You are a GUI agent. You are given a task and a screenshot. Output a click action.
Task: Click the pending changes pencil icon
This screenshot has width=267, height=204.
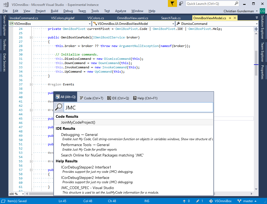198,201
